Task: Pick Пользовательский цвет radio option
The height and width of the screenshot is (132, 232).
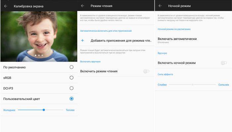Action: click(x=71, y=99)
